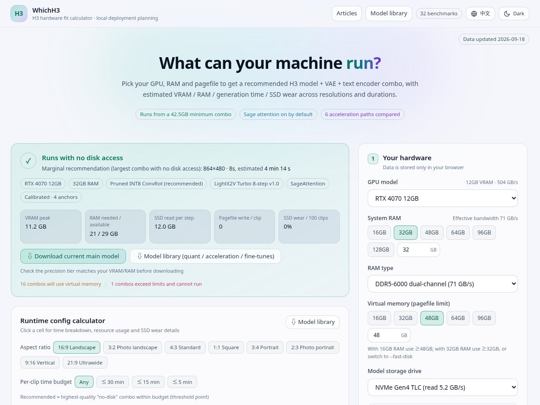This screenshot has height=405, width=540.
Task: Click the green checkmark circle icon
Action: pos(28,161)
